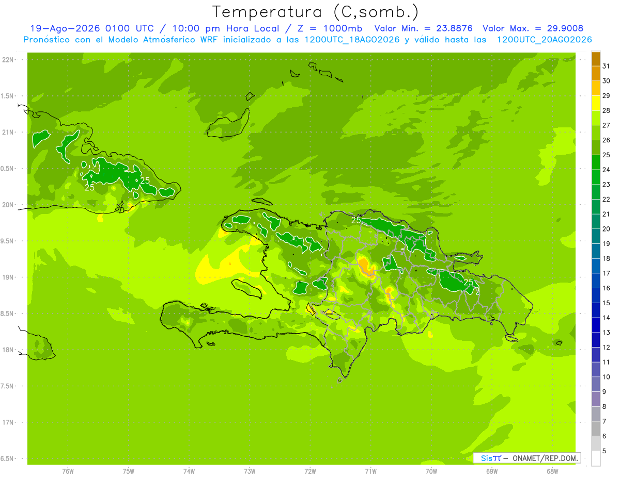Click the 18N latitude axis label
This screenshot has width=620, height=478.
tap(8, 350)
